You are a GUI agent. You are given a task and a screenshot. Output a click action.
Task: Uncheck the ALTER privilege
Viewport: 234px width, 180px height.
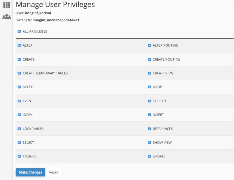click(19, 45)
